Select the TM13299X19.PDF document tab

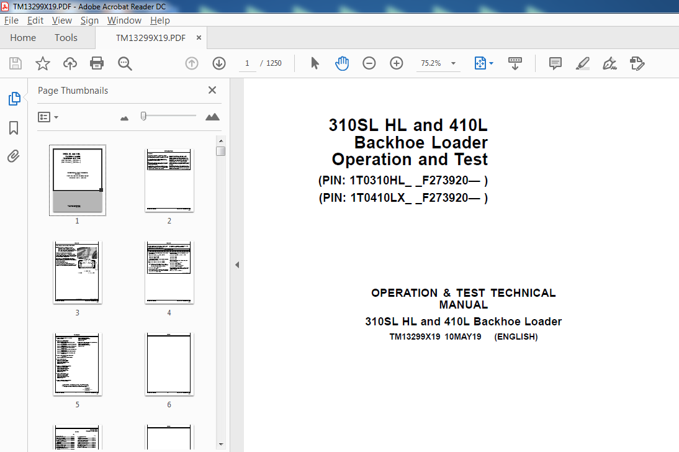(x=150, y=38)
